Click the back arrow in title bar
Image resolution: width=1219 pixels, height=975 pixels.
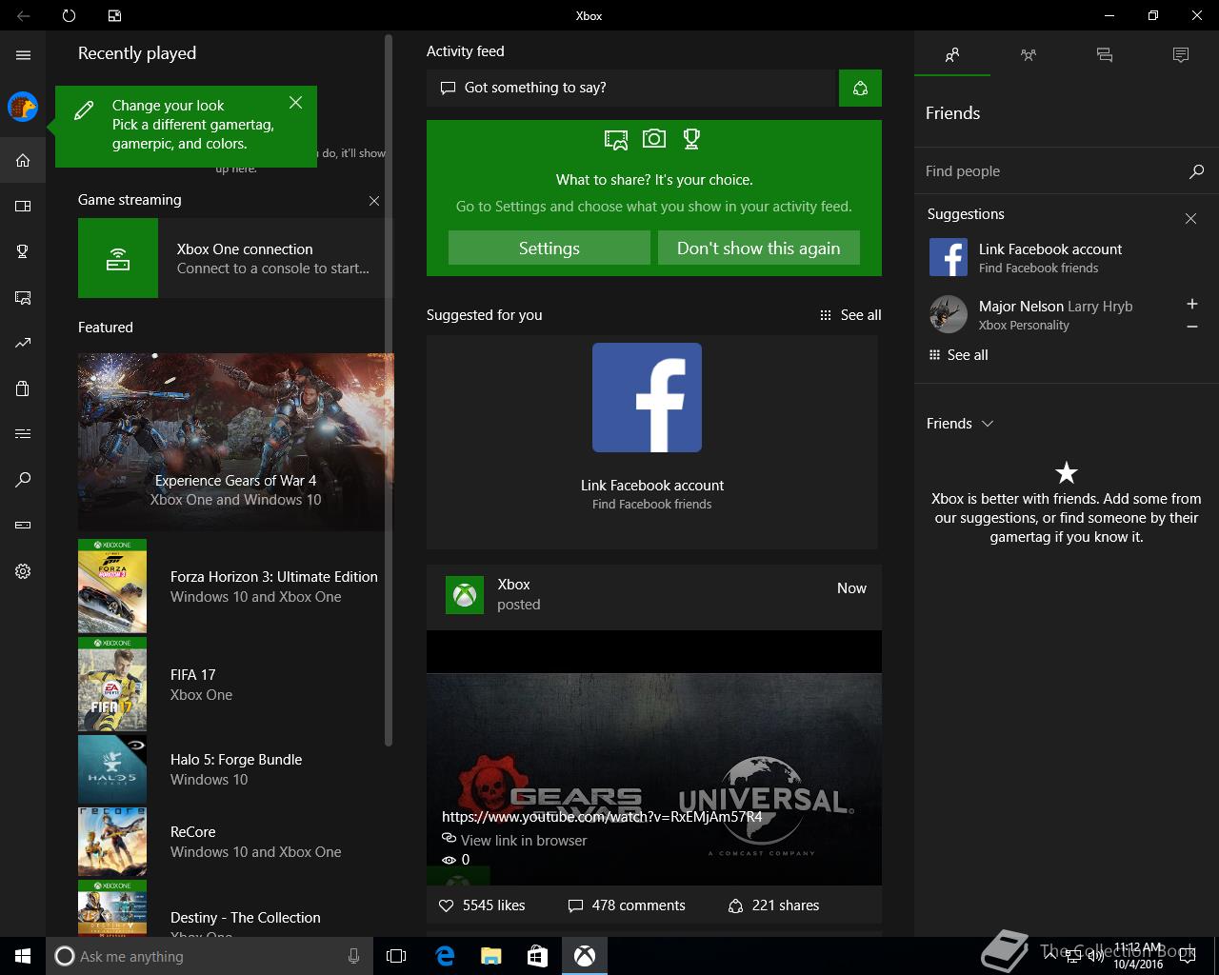click(x=23, y=15)
